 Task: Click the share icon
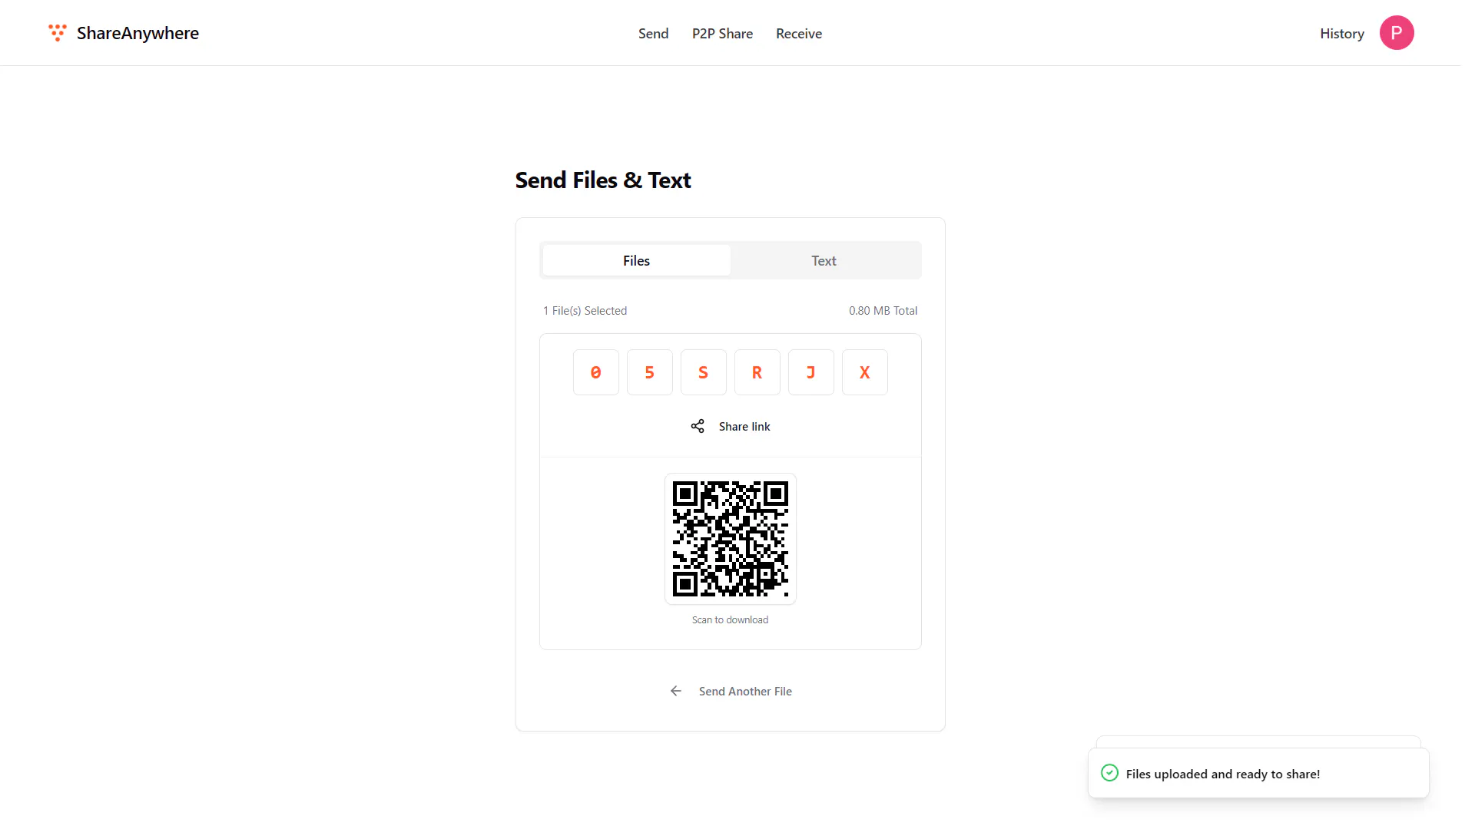tap(698, 426)
